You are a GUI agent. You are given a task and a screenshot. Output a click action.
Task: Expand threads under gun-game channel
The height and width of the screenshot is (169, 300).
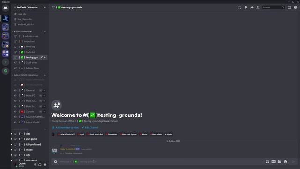point(12,139)
